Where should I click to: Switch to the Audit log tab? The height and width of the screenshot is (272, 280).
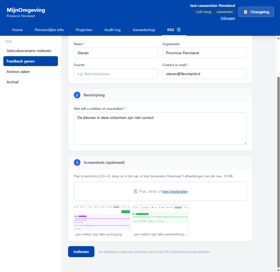point(112,30)
